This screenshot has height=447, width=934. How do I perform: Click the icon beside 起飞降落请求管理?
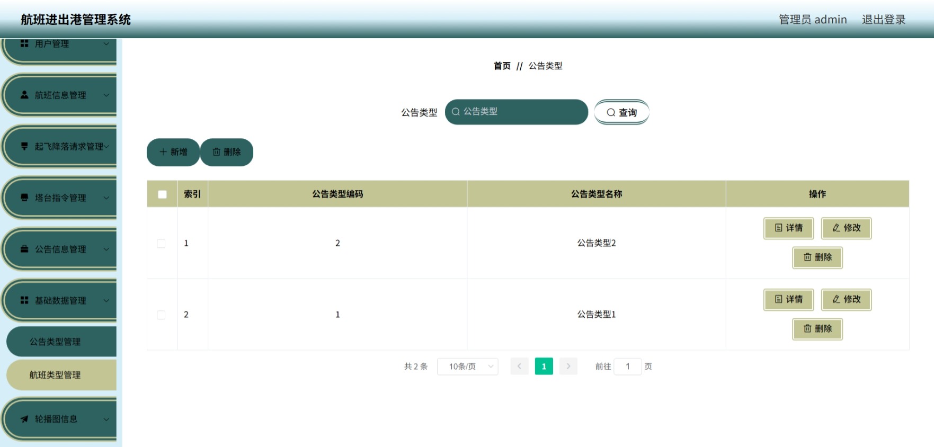coord(24,146)
